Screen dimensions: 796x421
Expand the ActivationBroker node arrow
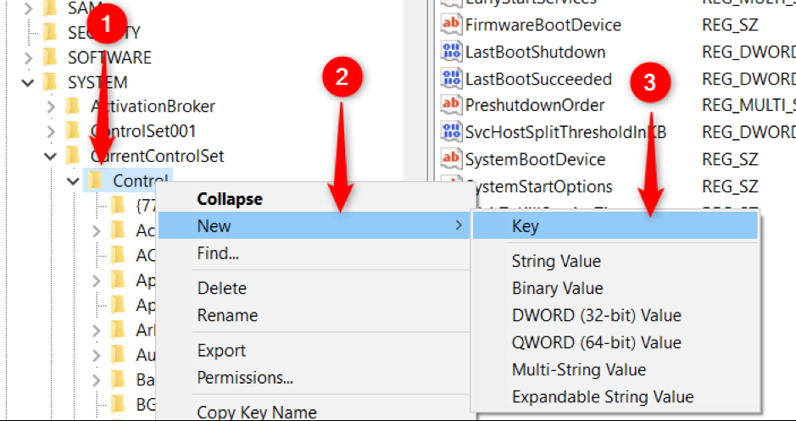51,108
